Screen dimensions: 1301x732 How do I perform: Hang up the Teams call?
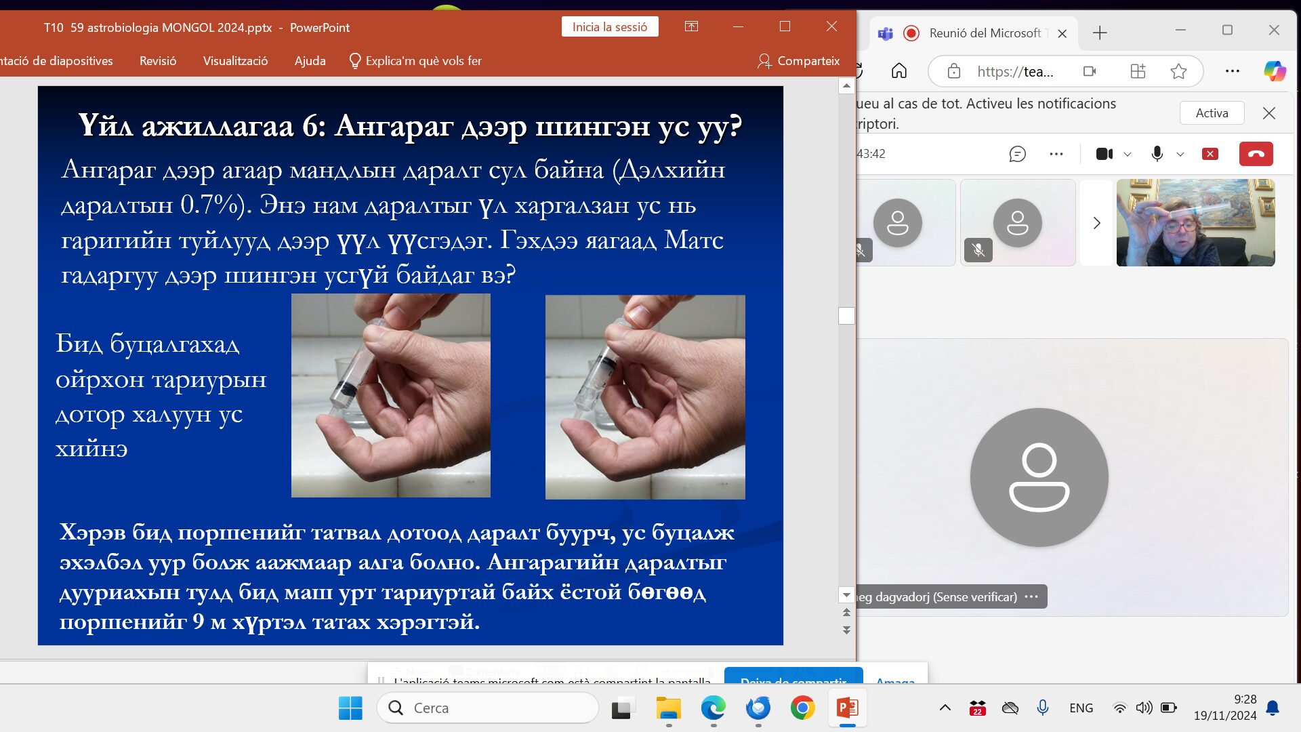[1256, 154]
